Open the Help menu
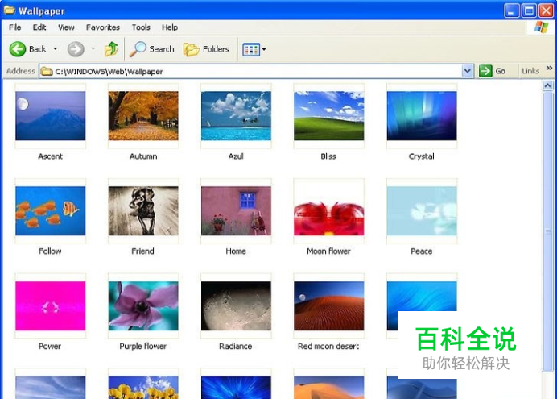 (x=170, y=27)
